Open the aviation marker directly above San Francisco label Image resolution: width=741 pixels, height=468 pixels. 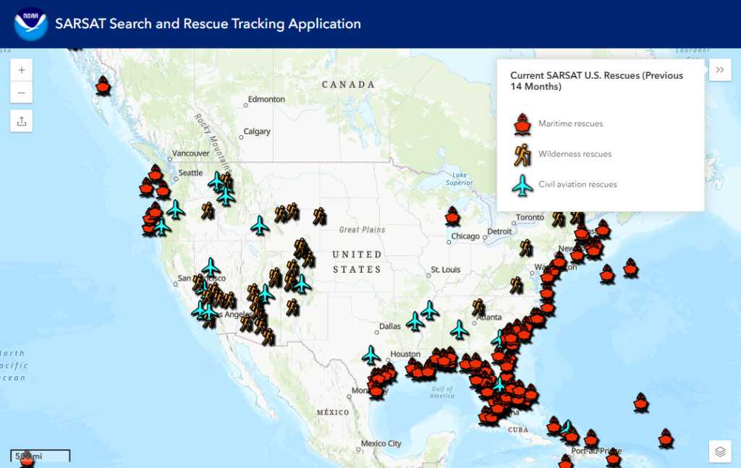[211, 268]
